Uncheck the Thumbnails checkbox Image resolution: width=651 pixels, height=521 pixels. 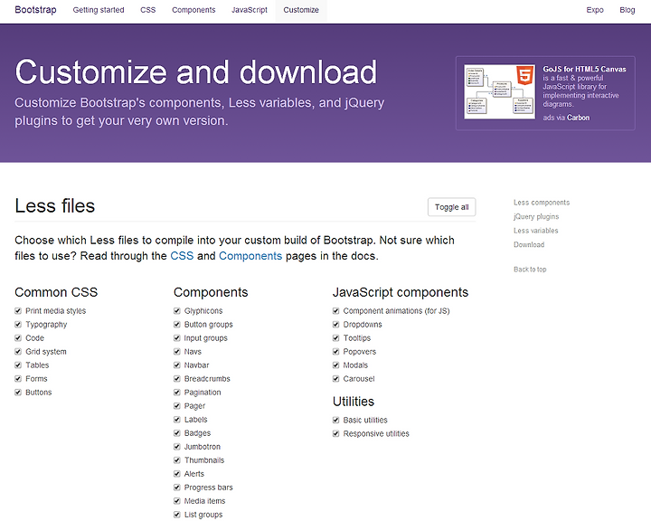point(177,459)
